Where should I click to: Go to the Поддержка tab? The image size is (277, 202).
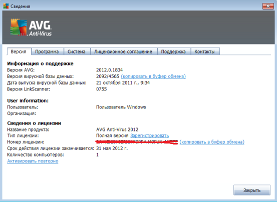(174, 51)
